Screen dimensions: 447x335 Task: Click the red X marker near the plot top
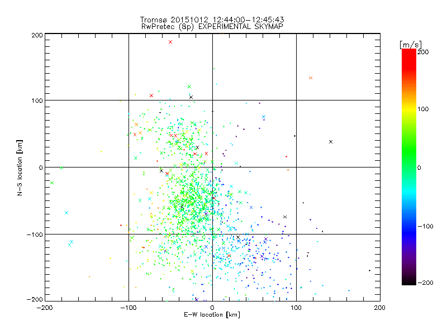coord(170,42)
